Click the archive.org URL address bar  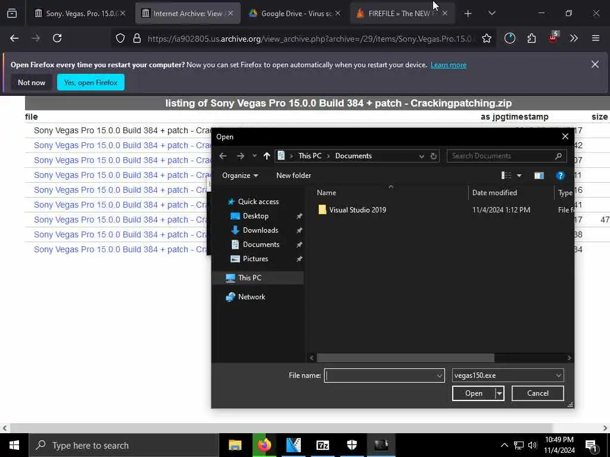tap(309, 39)
